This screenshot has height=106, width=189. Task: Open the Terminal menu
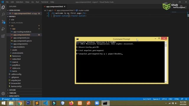(x=45, y=2)
